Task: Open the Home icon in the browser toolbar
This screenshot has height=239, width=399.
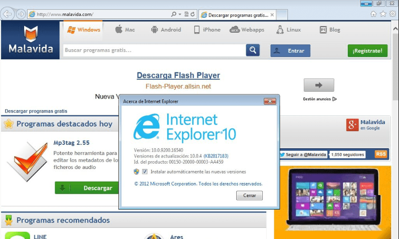Action: pyautogui.click(x=374, y=14)
